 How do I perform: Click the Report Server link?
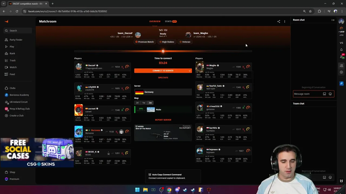click(163, 120)
